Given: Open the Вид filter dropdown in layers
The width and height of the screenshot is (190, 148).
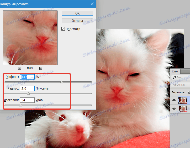Looking at the screenshot, I should coord(181,77).
